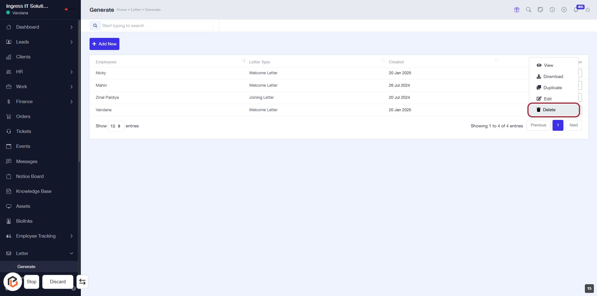597x296 pixels.
Task: Click the swap arrows icon near Discard
Action: [82, 282]
